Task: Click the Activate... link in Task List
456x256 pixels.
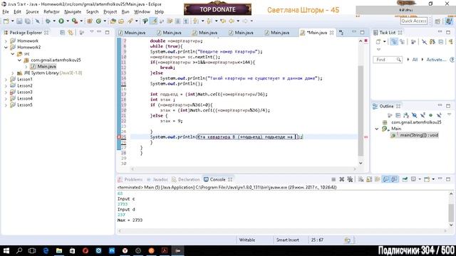Action: pyautogui.click(x=436, y=60)
